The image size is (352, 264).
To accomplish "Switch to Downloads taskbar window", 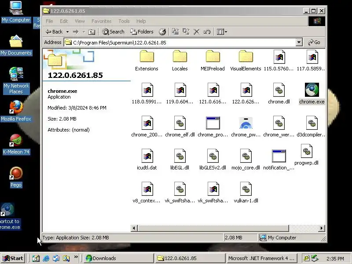I will coord(118,258).
